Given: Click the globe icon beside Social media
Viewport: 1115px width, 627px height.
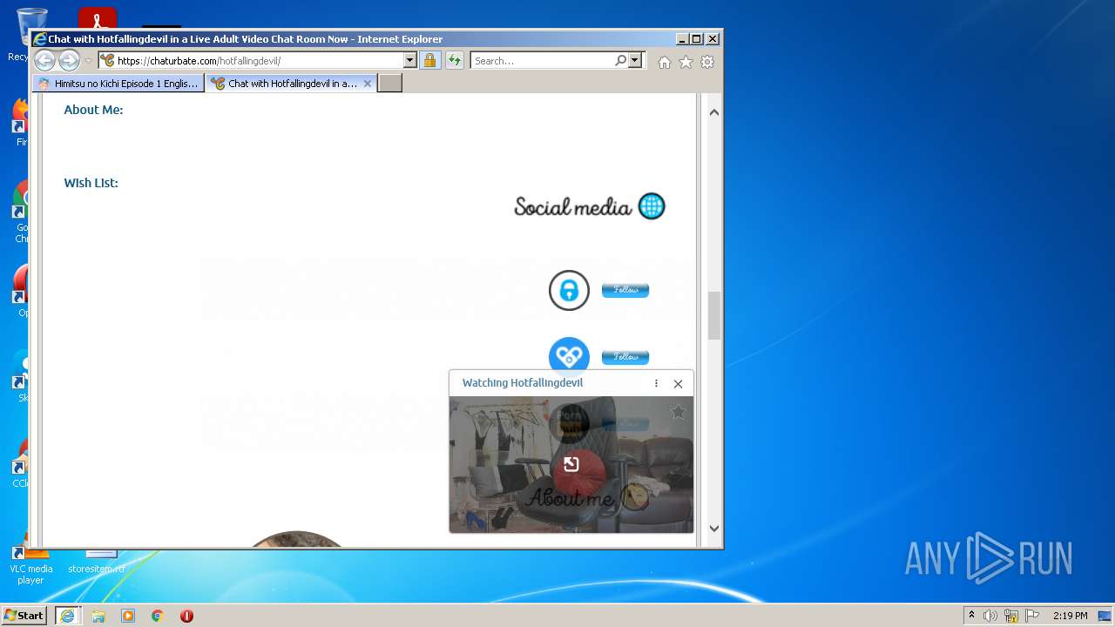Looking at the screenshot, I should [x=652, y=206].
